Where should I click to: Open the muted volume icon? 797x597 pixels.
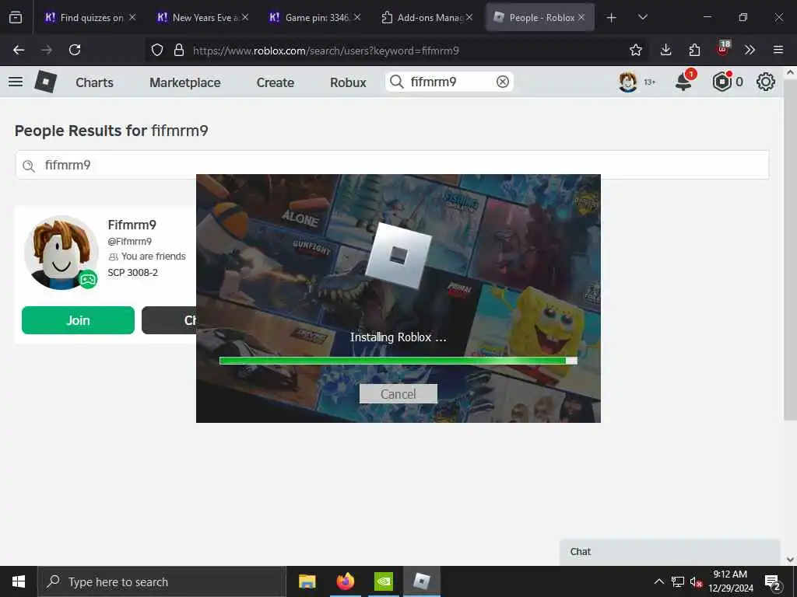coord(696,582)
